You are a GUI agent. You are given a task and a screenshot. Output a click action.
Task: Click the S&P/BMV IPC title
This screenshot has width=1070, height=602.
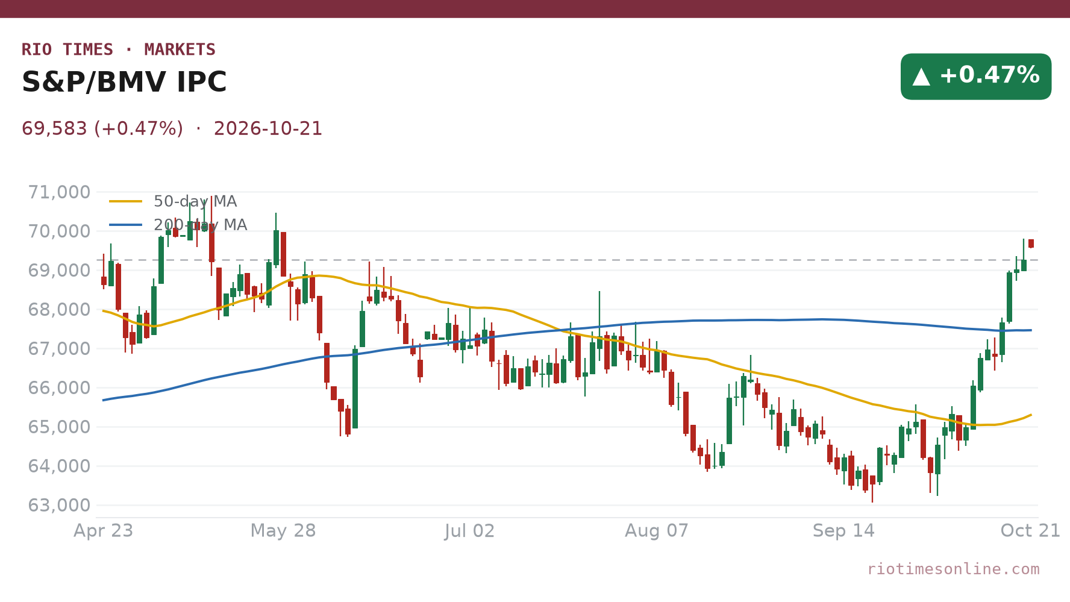coord(124,83)
